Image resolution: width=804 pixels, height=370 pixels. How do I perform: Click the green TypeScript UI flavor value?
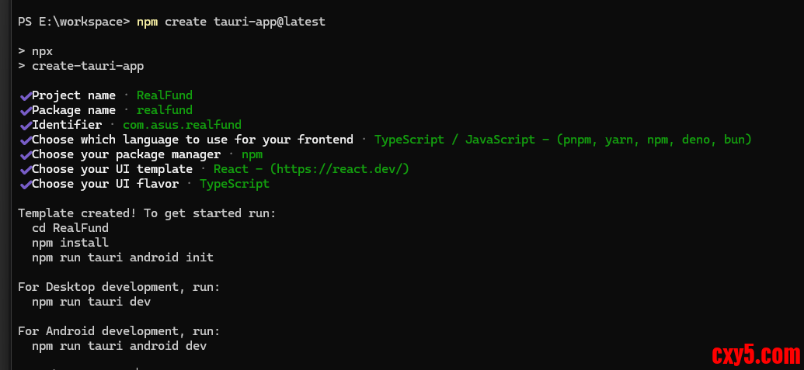235,184
